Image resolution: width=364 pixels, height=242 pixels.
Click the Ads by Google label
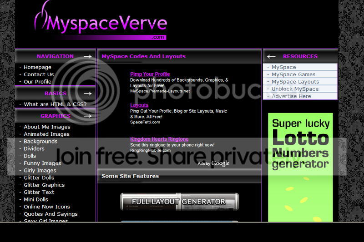click(x=213, y=163)
